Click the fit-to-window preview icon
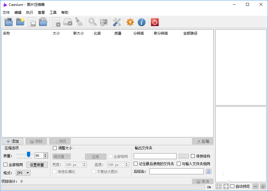268x191 pixels. pos(219,186)
